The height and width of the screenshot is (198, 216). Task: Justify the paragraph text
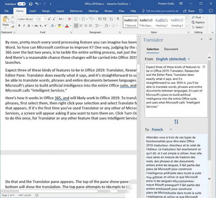tap(90, 26)
